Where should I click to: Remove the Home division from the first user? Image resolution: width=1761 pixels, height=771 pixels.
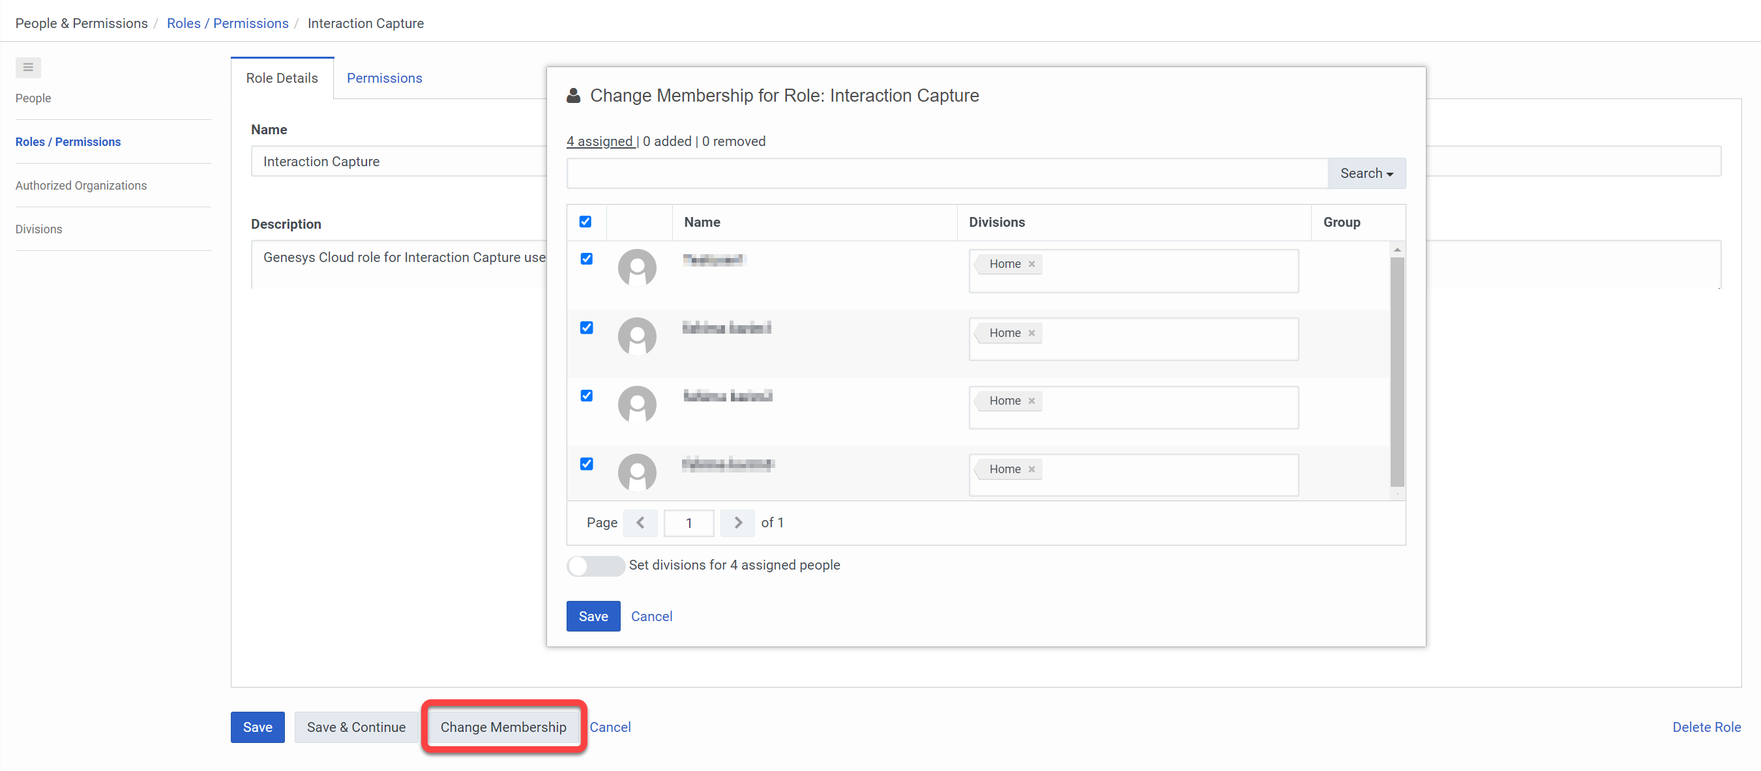pos(1031,263)
